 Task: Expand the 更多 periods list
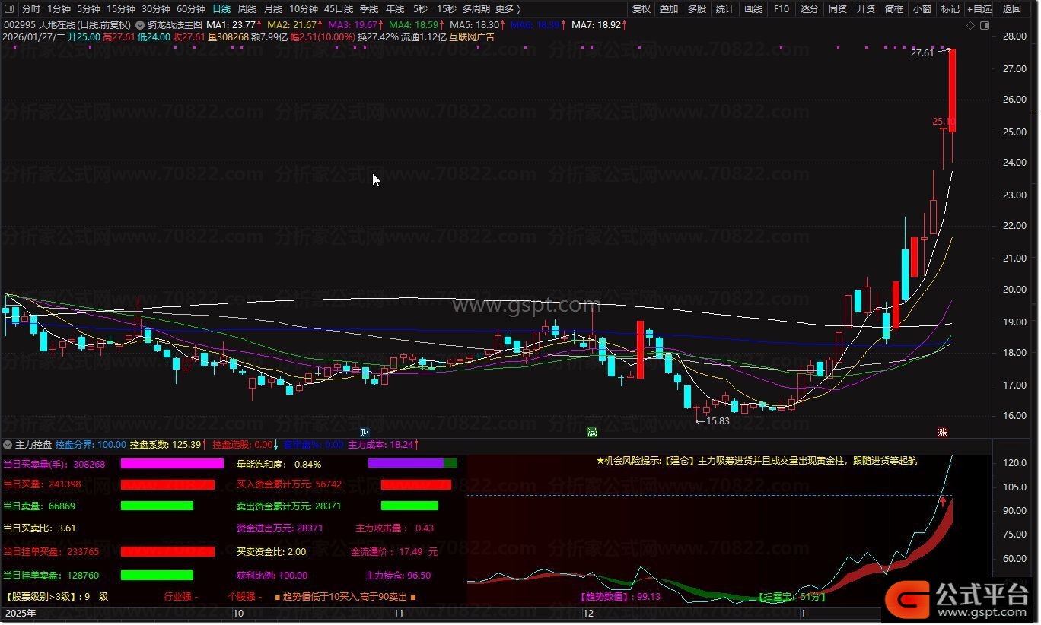[x=508, y=9]
